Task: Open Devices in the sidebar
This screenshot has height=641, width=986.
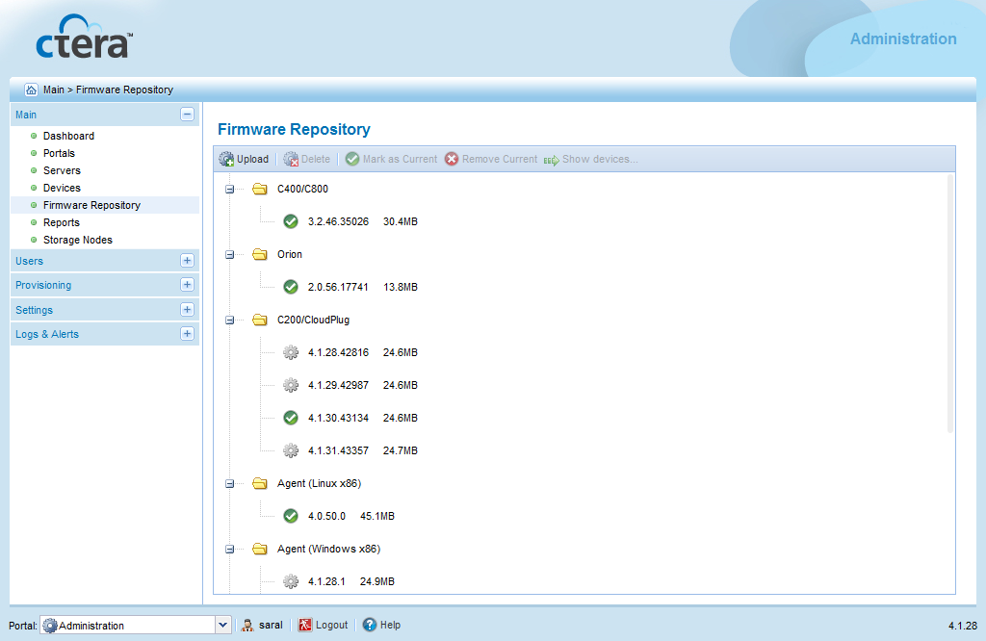Action: click(62, 188)
